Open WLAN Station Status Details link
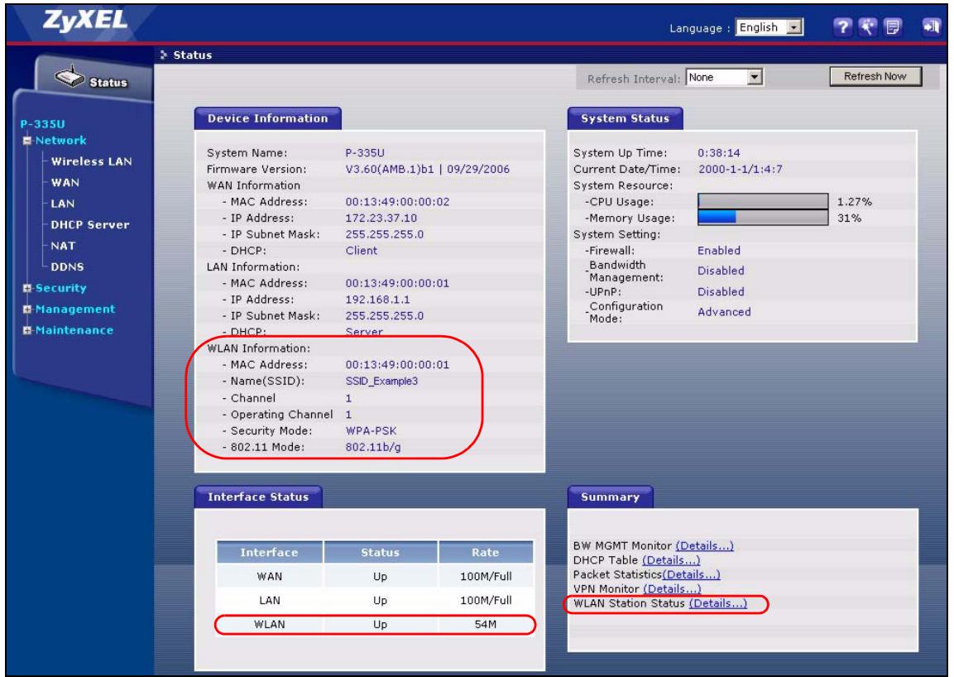The image size is (954, 677). [x=718, y=603]
